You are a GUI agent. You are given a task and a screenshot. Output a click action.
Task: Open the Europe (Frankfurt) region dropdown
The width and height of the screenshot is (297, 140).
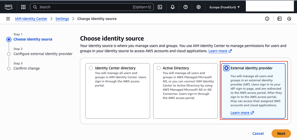pos(225,7)
